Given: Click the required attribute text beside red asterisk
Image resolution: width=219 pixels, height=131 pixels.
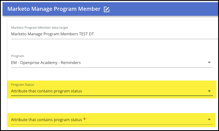Looking at the screenshot, I should (47, 120).
